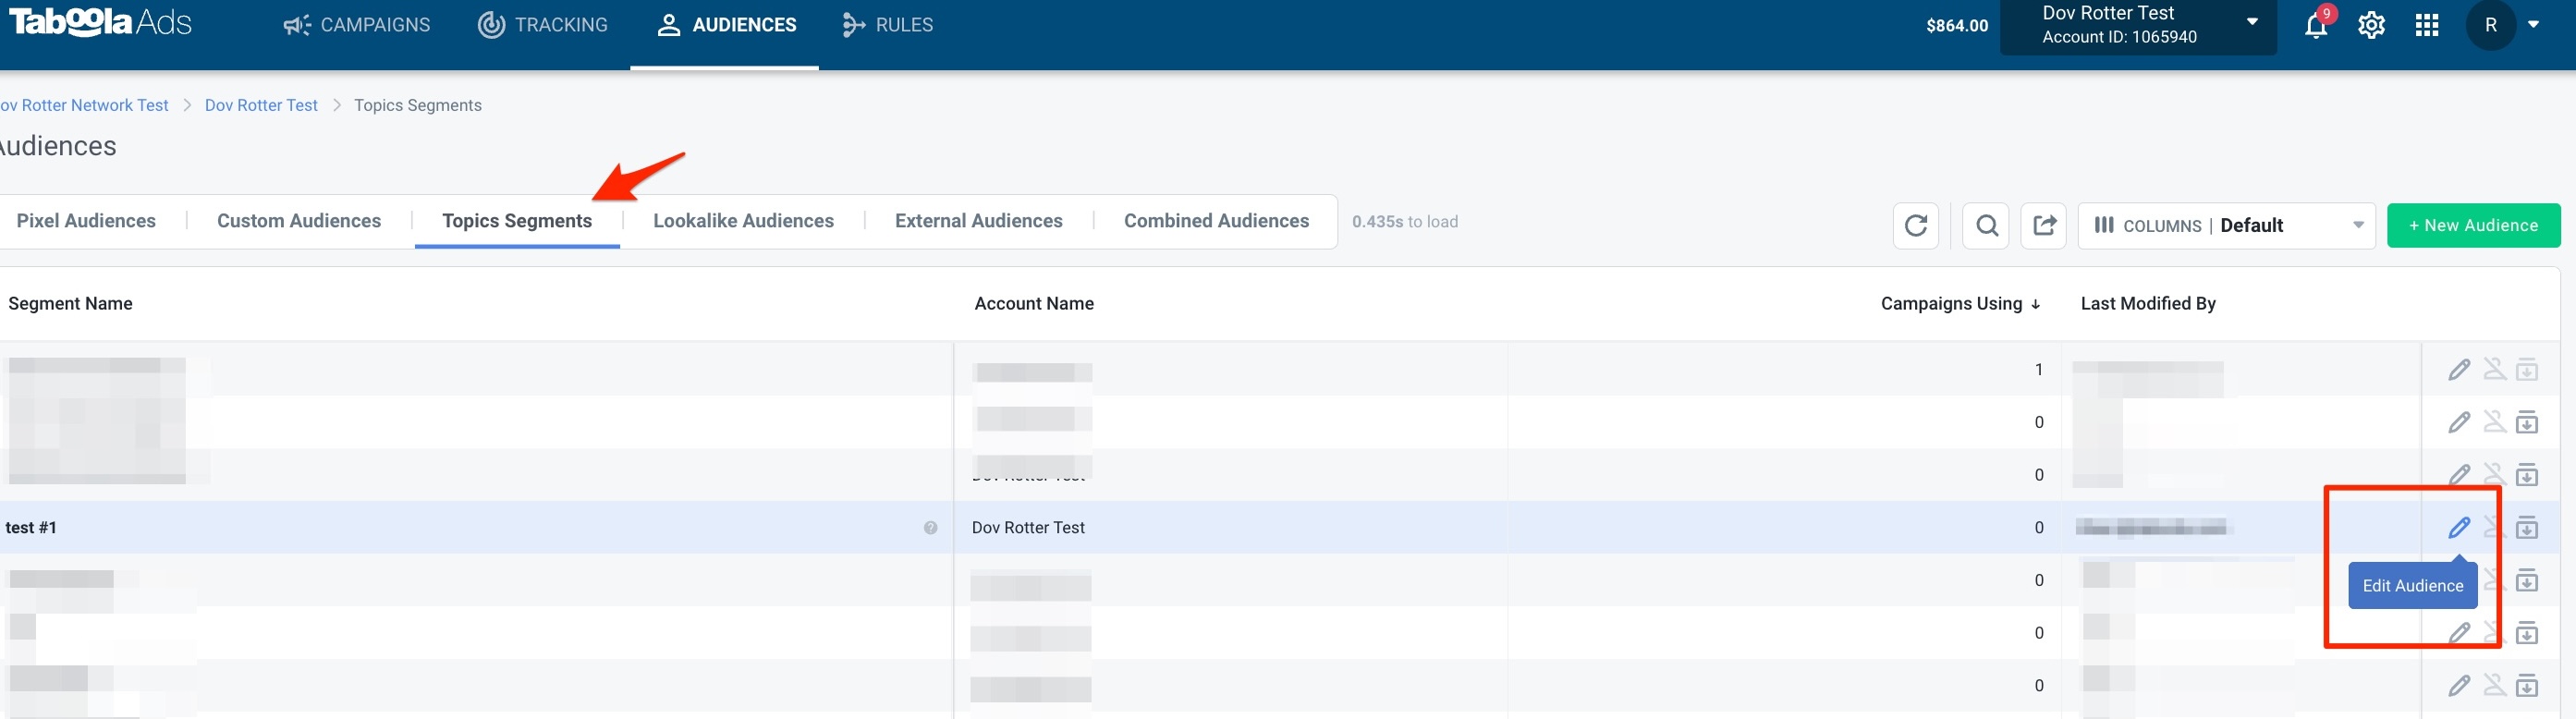
Task: Open the user avatar R menu
Action: [x=2491, y=25]
